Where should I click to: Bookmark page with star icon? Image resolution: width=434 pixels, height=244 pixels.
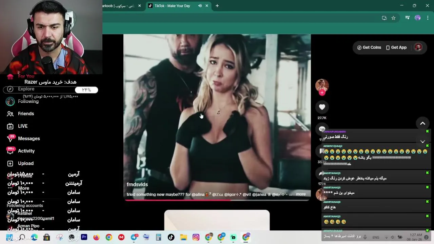393,18
